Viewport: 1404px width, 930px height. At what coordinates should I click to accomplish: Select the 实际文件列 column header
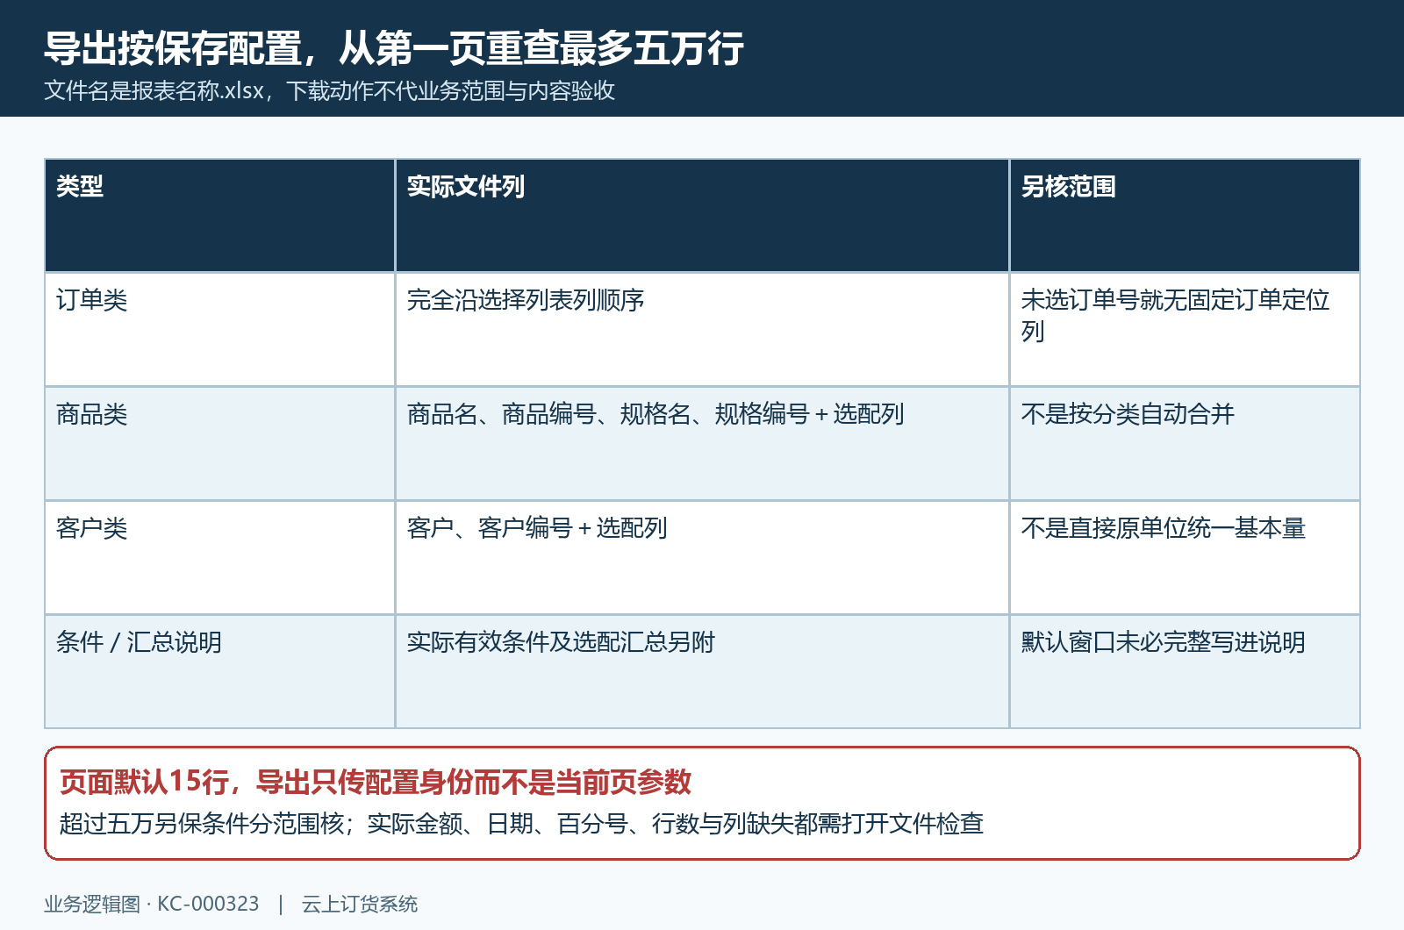coord(702,215)
